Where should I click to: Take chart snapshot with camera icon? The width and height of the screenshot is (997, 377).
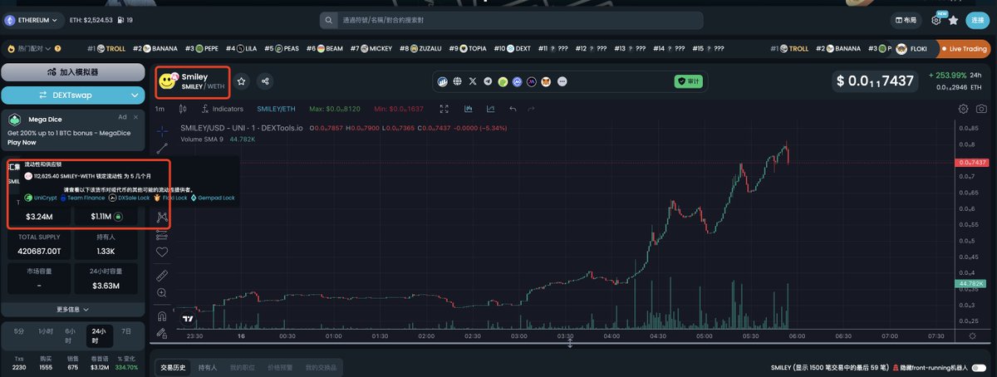pos(981,109)
